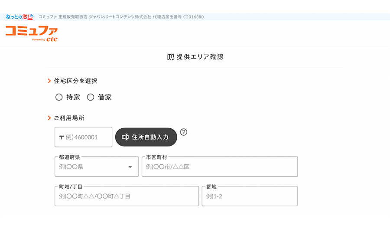Image resolution: width=390 pixels, height=228 pixels.
Task: Click the ねっとの窓口 logo
Action: pos(19,17)
